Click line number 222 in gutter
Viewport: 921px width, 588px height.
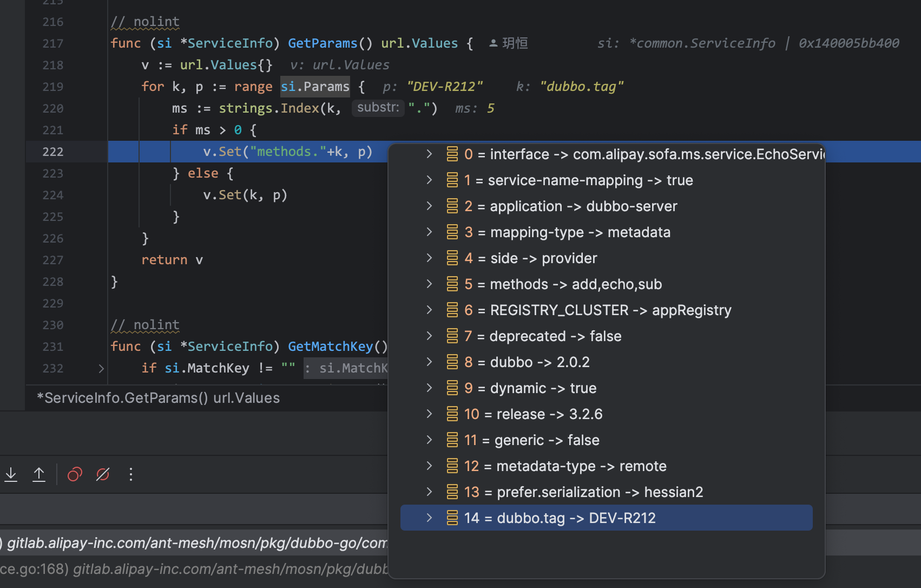53,152
